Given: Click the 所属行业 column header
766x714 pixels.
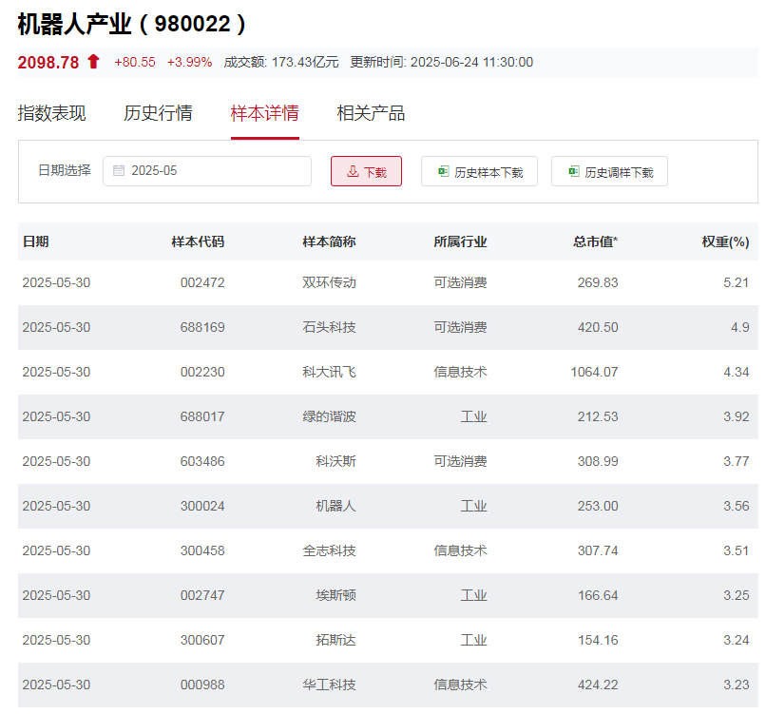Looking at the screenshot, I should tap(460, 241).
